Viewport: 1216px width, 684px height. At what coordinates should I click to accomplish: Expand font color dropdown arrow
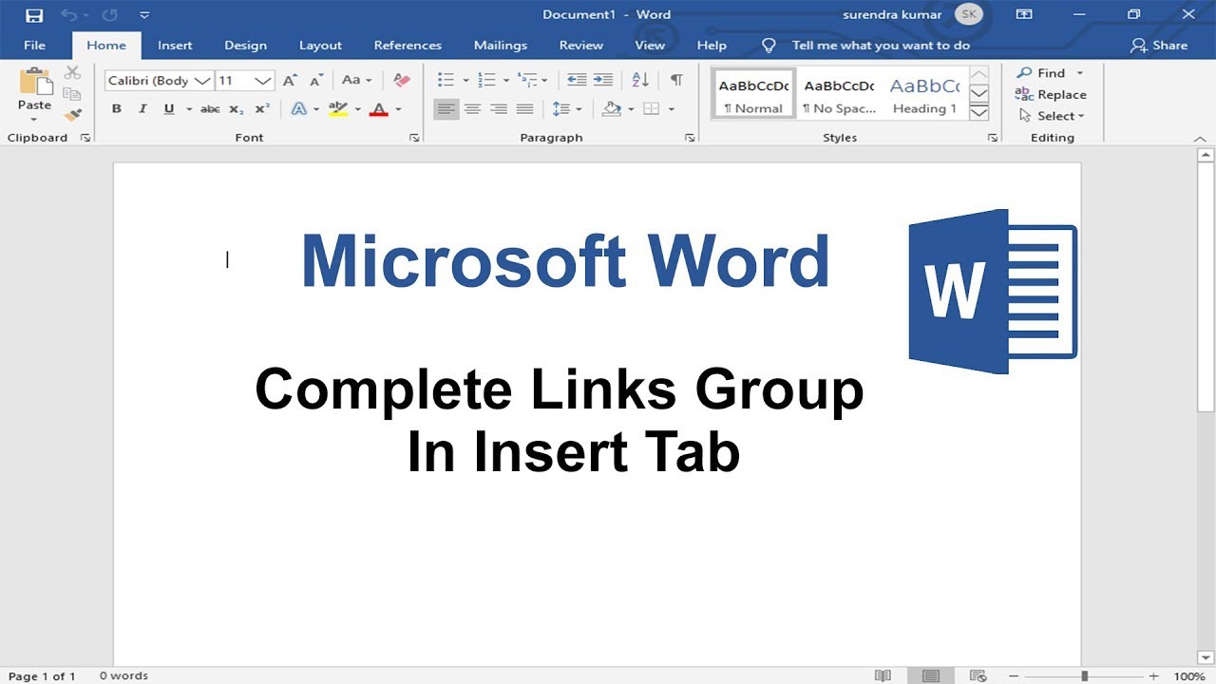coord(398,109)
